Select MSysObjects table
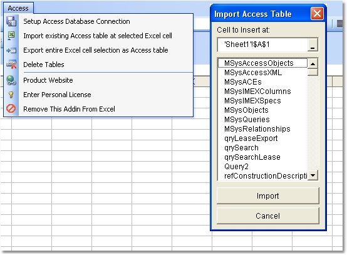The image size is (347, 255). pos(262,110)
